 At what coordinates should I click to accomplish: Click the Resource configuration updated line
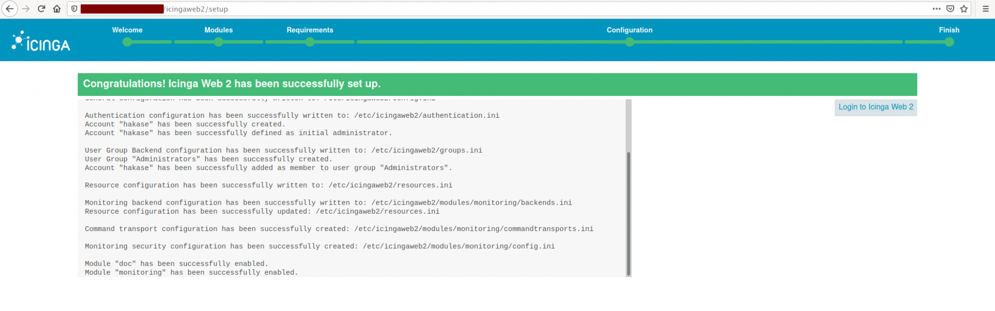(x=262, y=212)
